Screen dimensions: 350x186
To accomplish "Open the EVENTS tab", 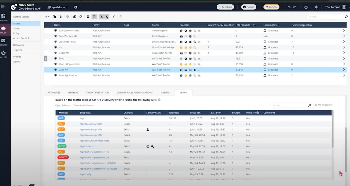I will tap(165, 92).
